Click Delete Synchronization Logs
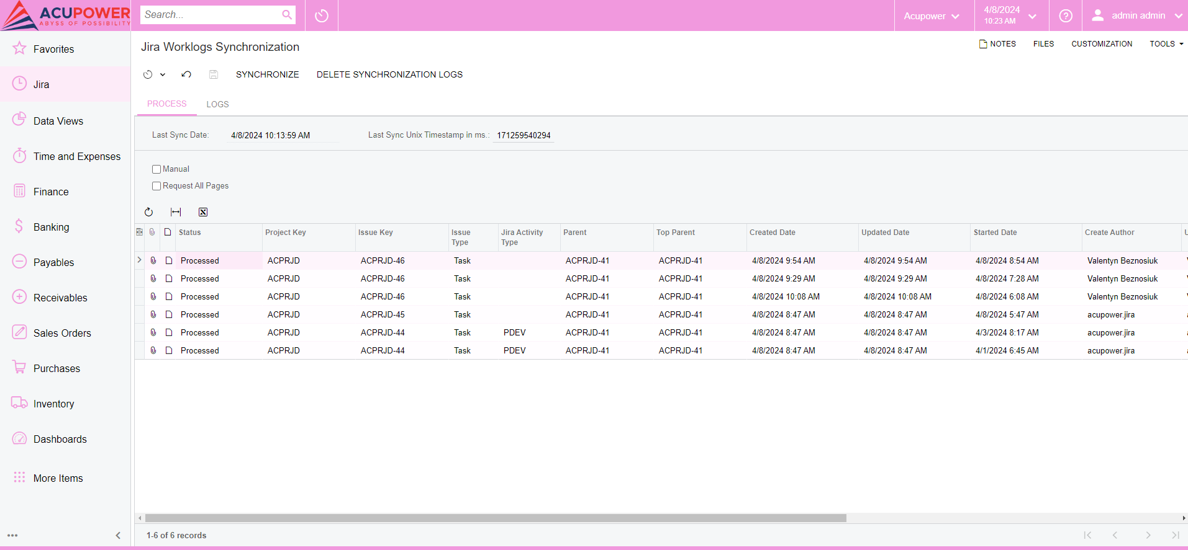 point(389,74)
